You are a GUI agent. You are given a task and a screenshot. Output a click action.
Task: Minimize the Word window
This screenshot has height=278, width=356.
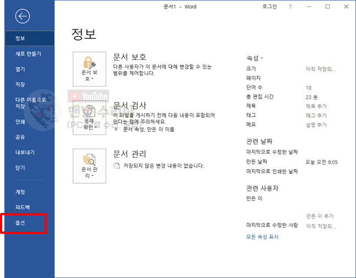[309, 7]
